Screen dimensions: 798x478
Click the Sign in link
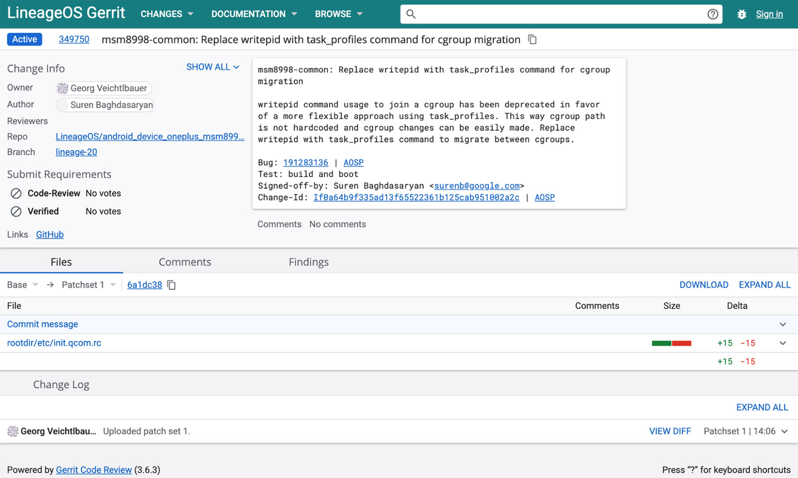[x=769, y=14]
